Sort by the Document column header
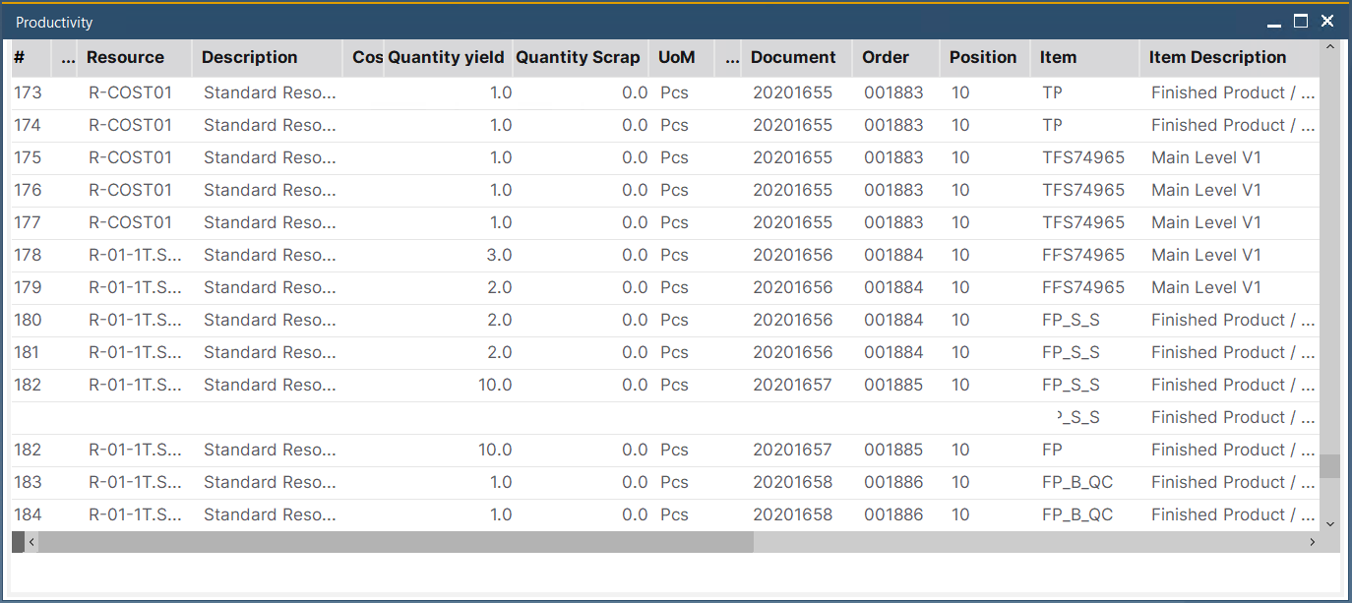 795,57
